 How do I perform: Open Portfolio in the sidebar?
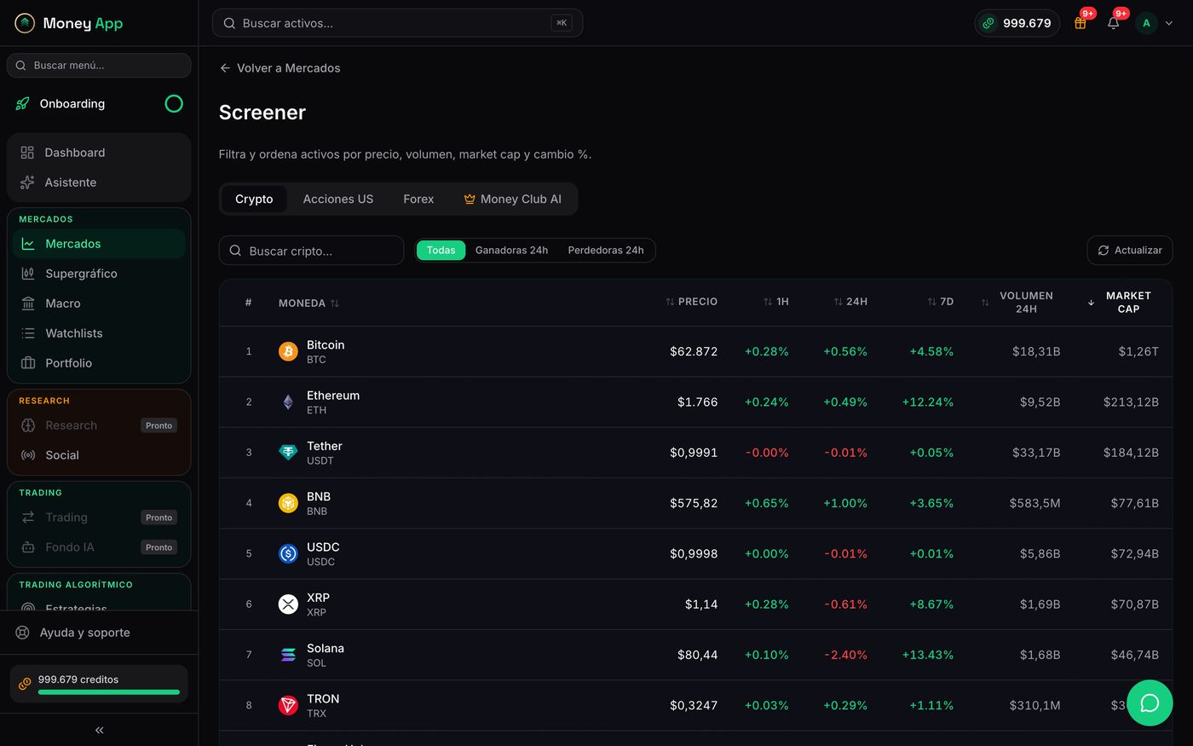pyautogui.click(x=99, y=363)
